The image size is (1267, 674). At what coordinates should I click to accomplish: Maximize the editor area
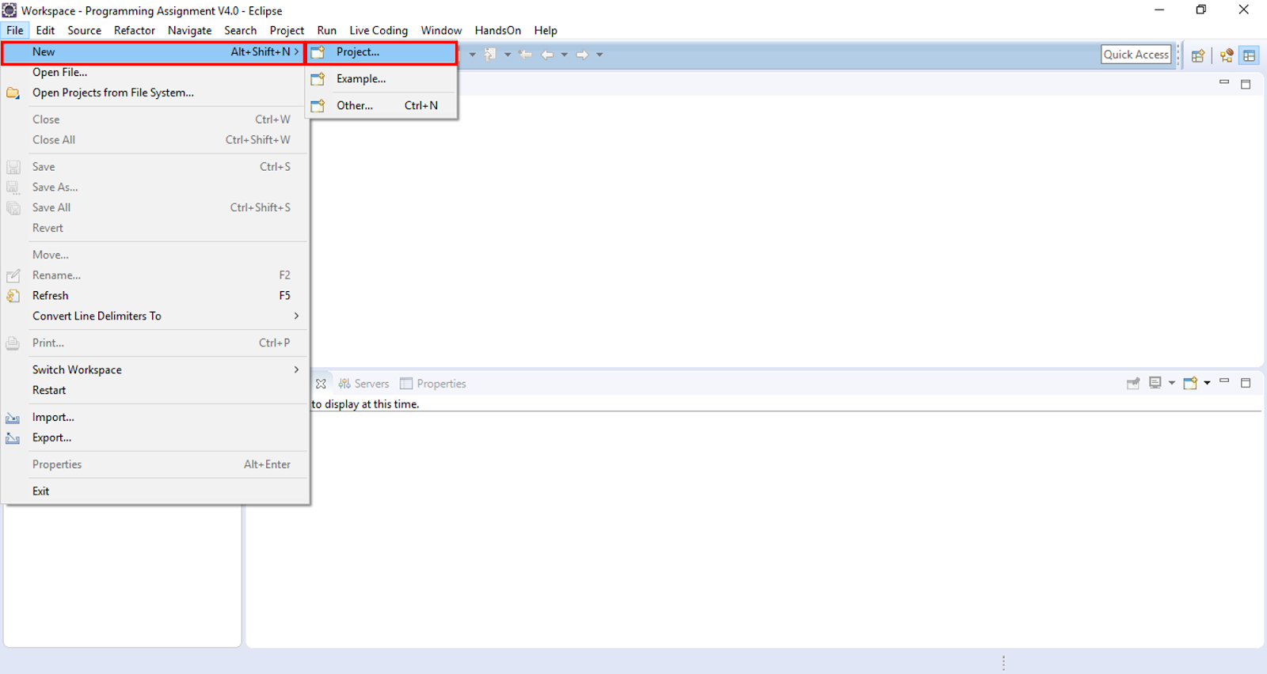tap(1246, 84)
